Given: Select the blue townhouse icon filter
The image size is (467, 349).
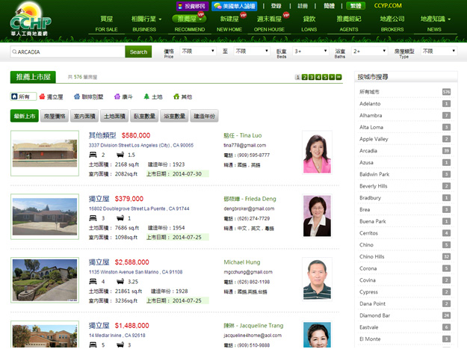Looking at the screenshot, I should click(77, 96).
